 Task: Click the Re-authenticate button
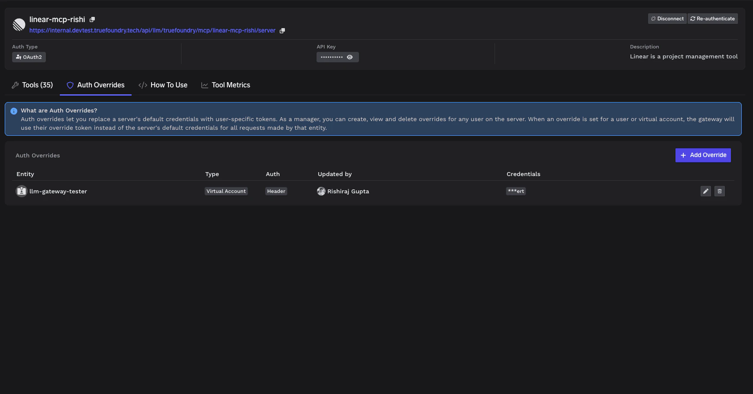(x=712, y=18)
